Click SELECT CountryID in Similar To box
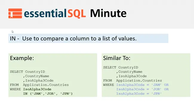The width and height of the screenshot is (194, 109). click(121, 67)
